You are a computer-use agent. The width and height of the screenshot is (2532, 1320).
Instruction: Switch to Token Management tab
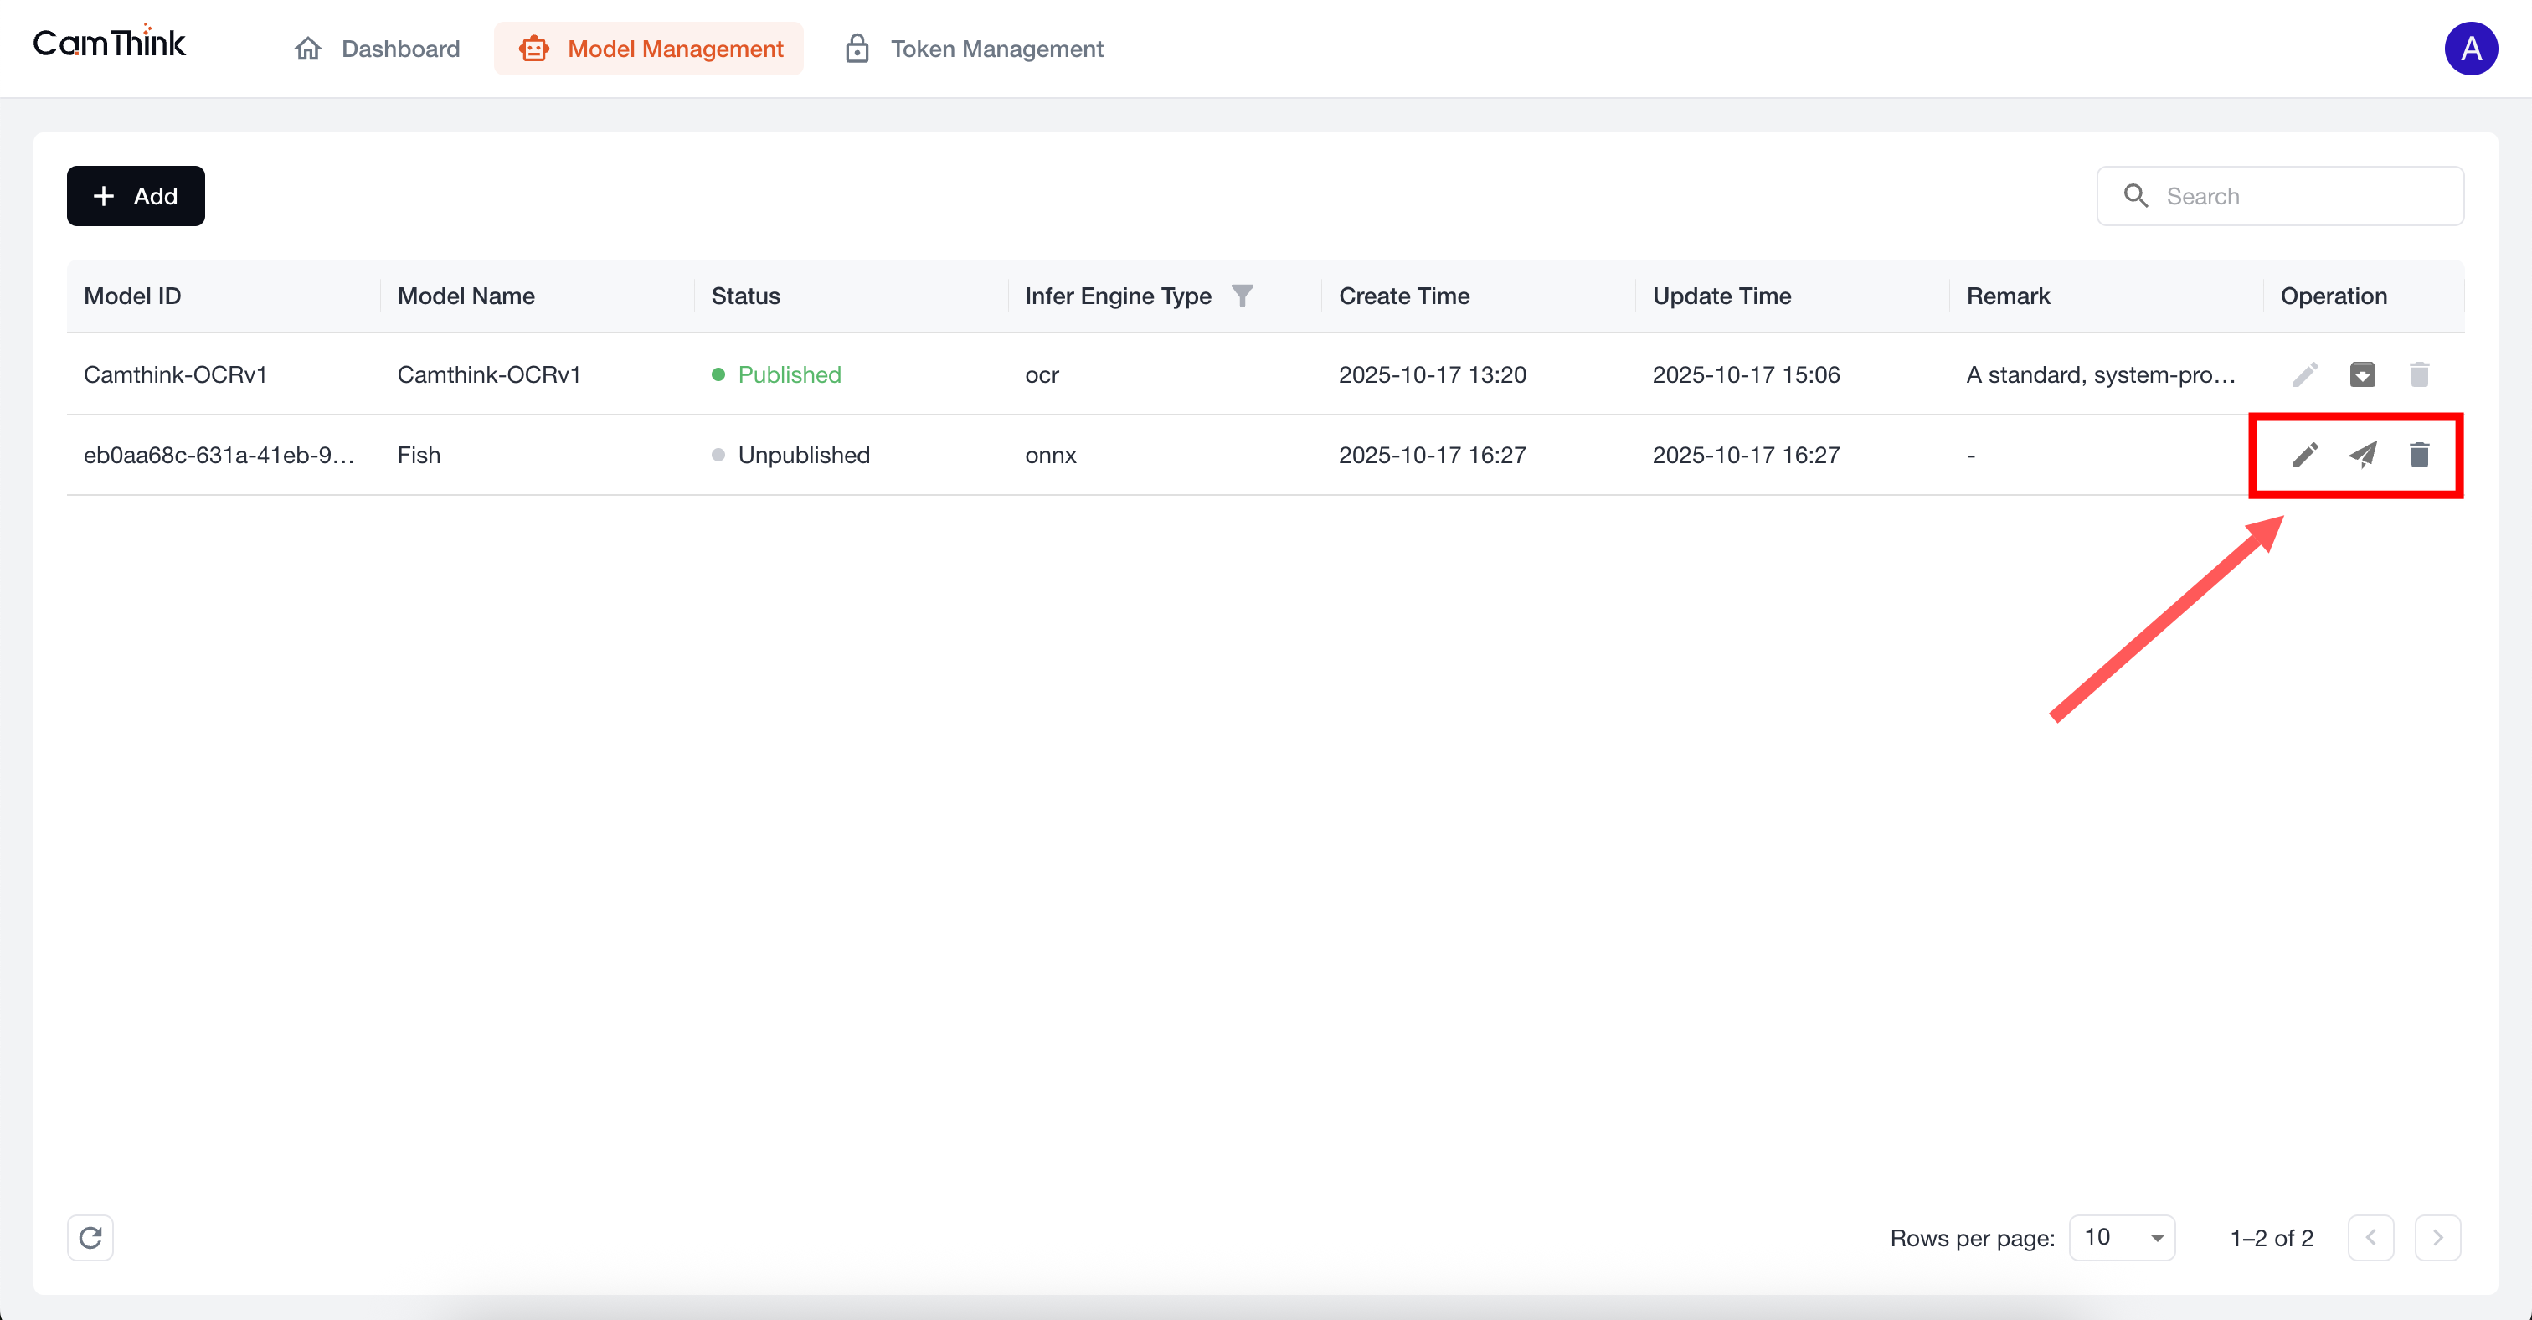click(974, 49)
